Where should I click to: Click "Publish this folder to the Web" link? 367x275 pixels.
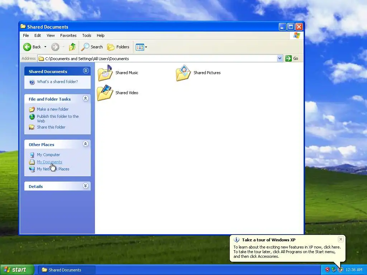(58, 119)
